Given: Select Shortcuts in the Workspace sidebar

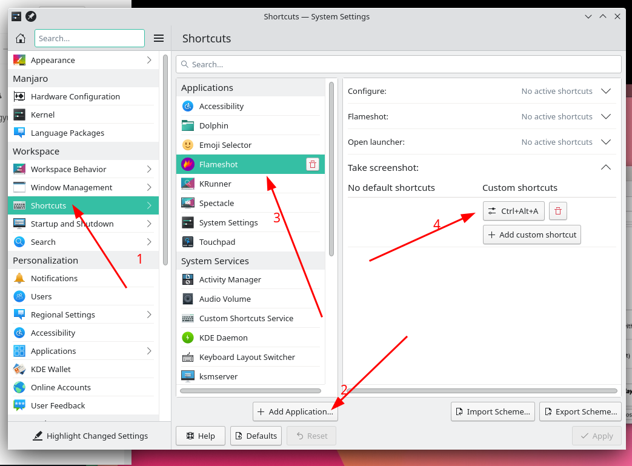Looking at the screenshot, I should [x=83, y=205].
